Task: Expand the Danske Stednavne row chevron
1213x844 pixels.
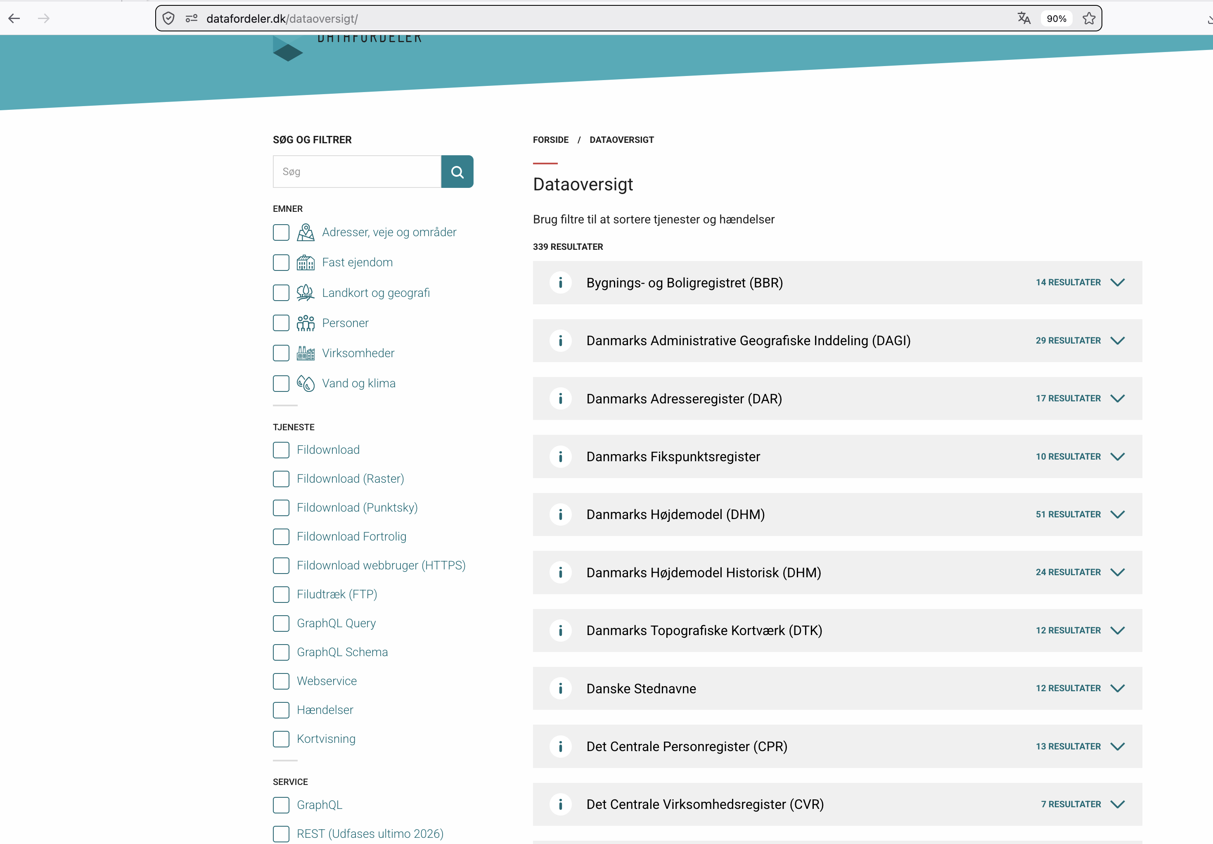Action: tap(1117, 688)
